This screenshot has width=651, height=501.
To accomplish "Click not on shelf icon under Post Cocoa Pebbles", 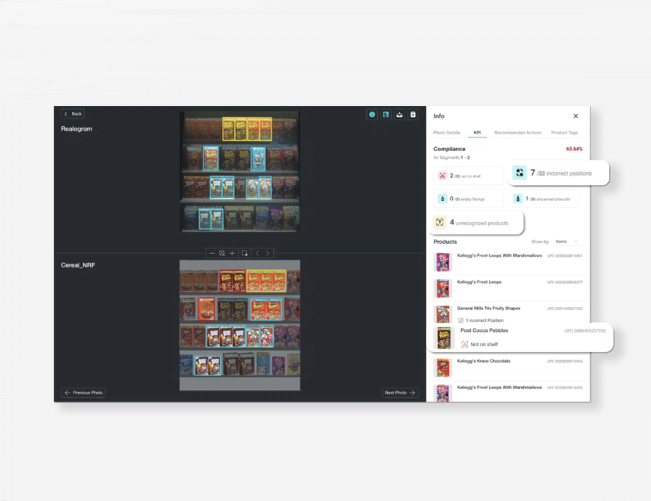I will point(464,344).
